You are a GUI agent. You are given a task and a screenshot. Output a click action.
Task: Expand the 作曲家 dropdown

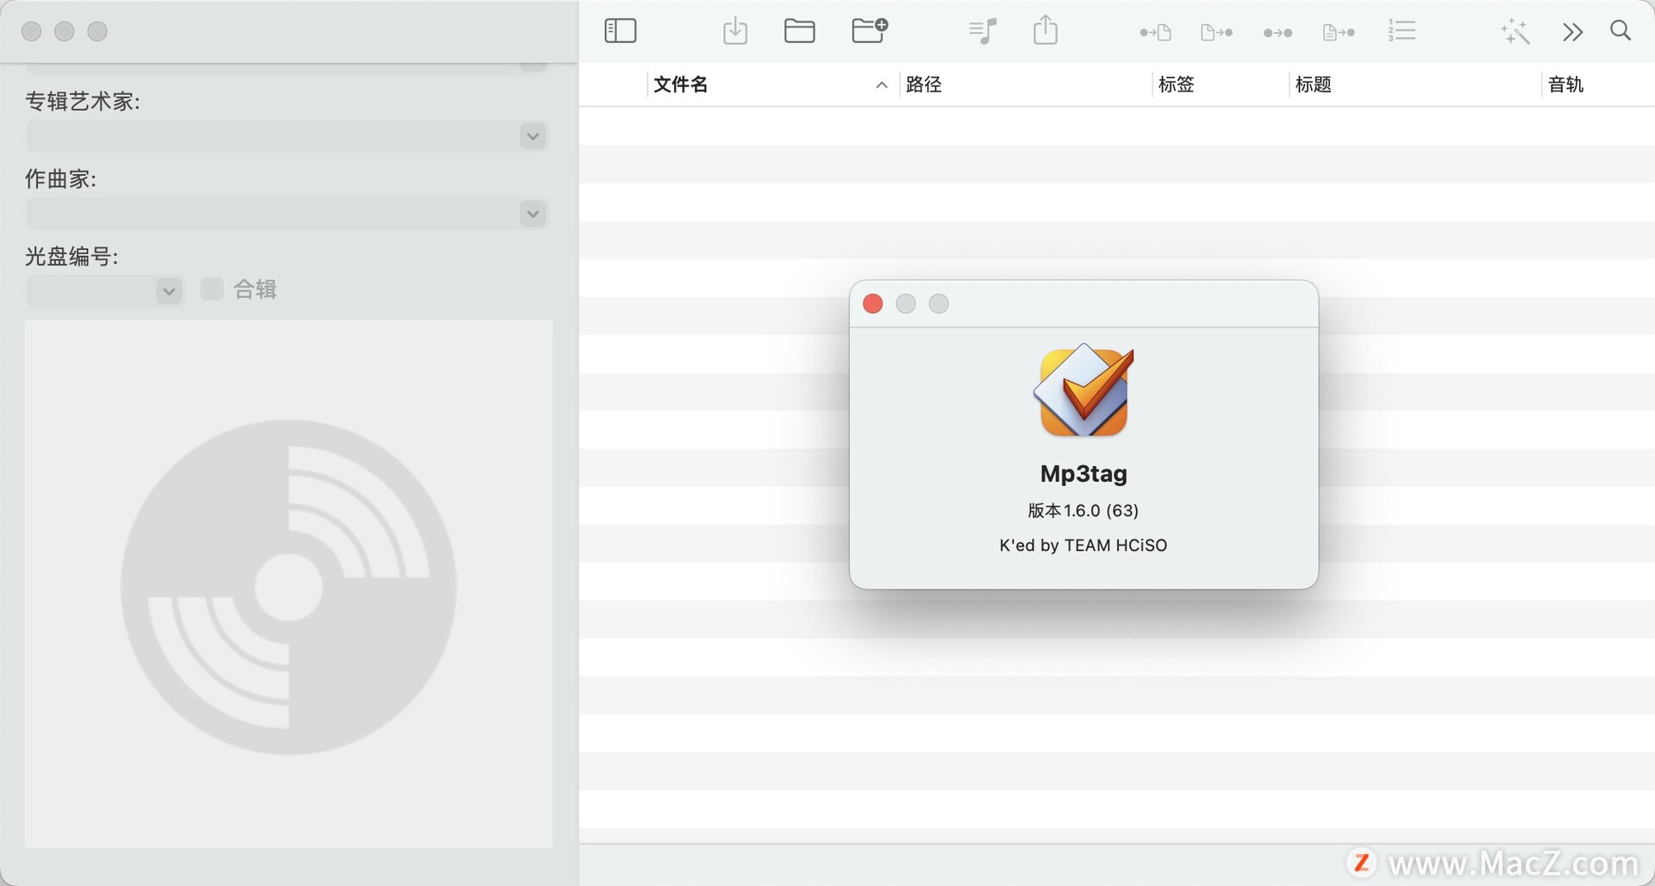click(x=532, y=214)
